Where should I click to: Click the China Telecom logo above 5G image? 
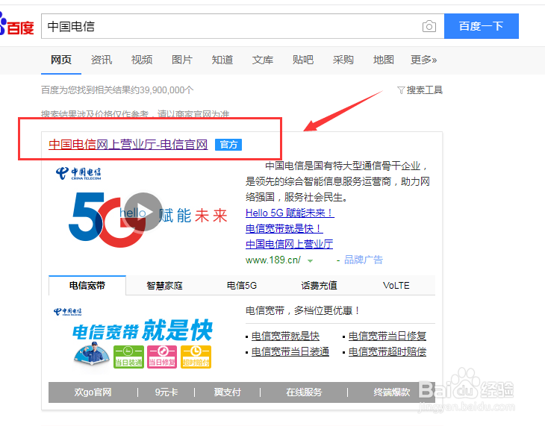(78, 172)
